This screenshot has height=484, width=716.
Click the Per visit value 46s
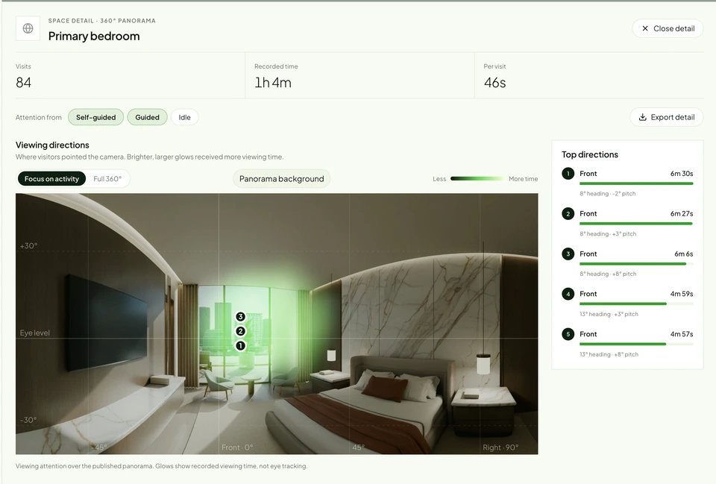point(495,83)
